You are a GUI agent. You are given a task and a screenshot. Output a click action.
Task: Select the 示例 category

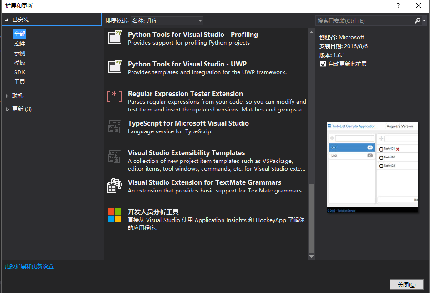click(20, 53)
